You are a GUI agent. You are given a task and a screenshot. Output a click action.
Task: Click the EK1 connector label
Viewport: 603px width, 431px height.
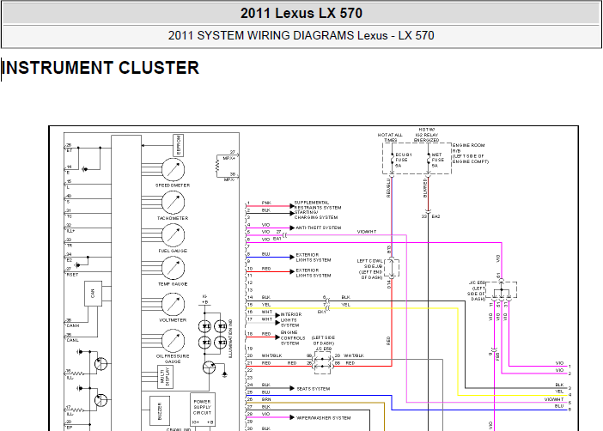tap(321, 312)
